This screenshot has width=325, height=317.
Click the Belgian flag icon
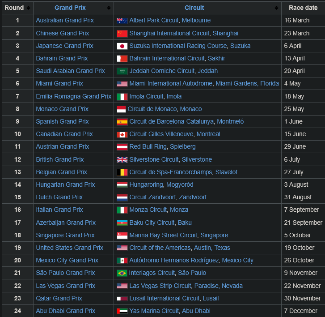tap(122, 172)
